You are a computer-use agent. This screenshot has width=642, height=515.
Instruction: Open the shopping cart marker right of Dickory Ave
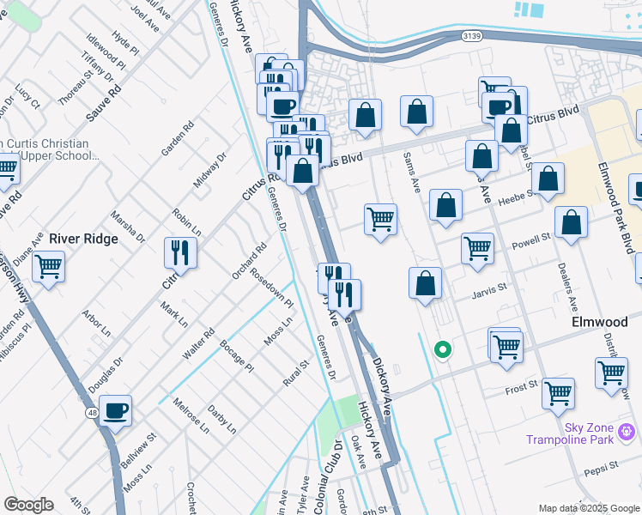(x=380, y=219)
